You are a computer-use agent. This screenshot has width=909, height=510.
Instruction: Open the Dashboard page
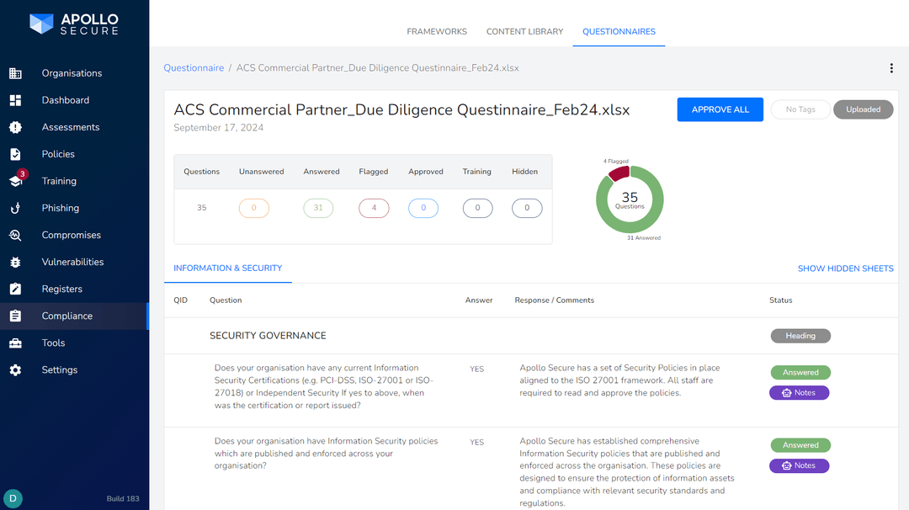pos(66,100)
